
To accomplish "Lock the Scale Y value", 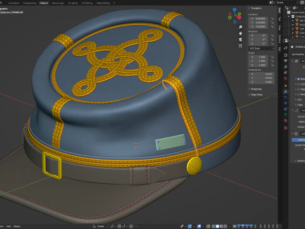I will click(x=273, y=61).
